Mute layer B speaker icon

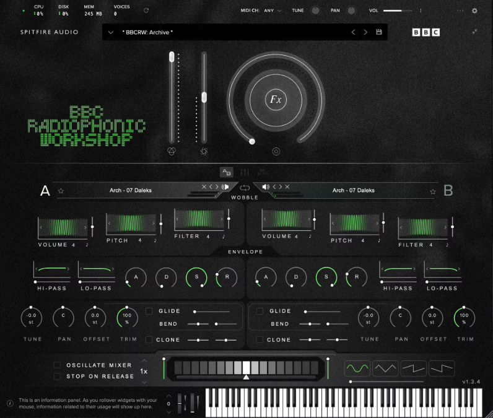click(x=266, y=187)
